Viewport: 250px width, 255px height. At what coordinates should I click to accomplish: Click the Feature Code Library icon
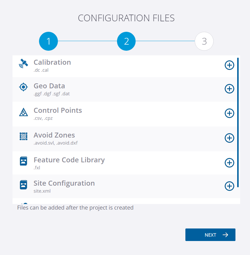[23, 161]
